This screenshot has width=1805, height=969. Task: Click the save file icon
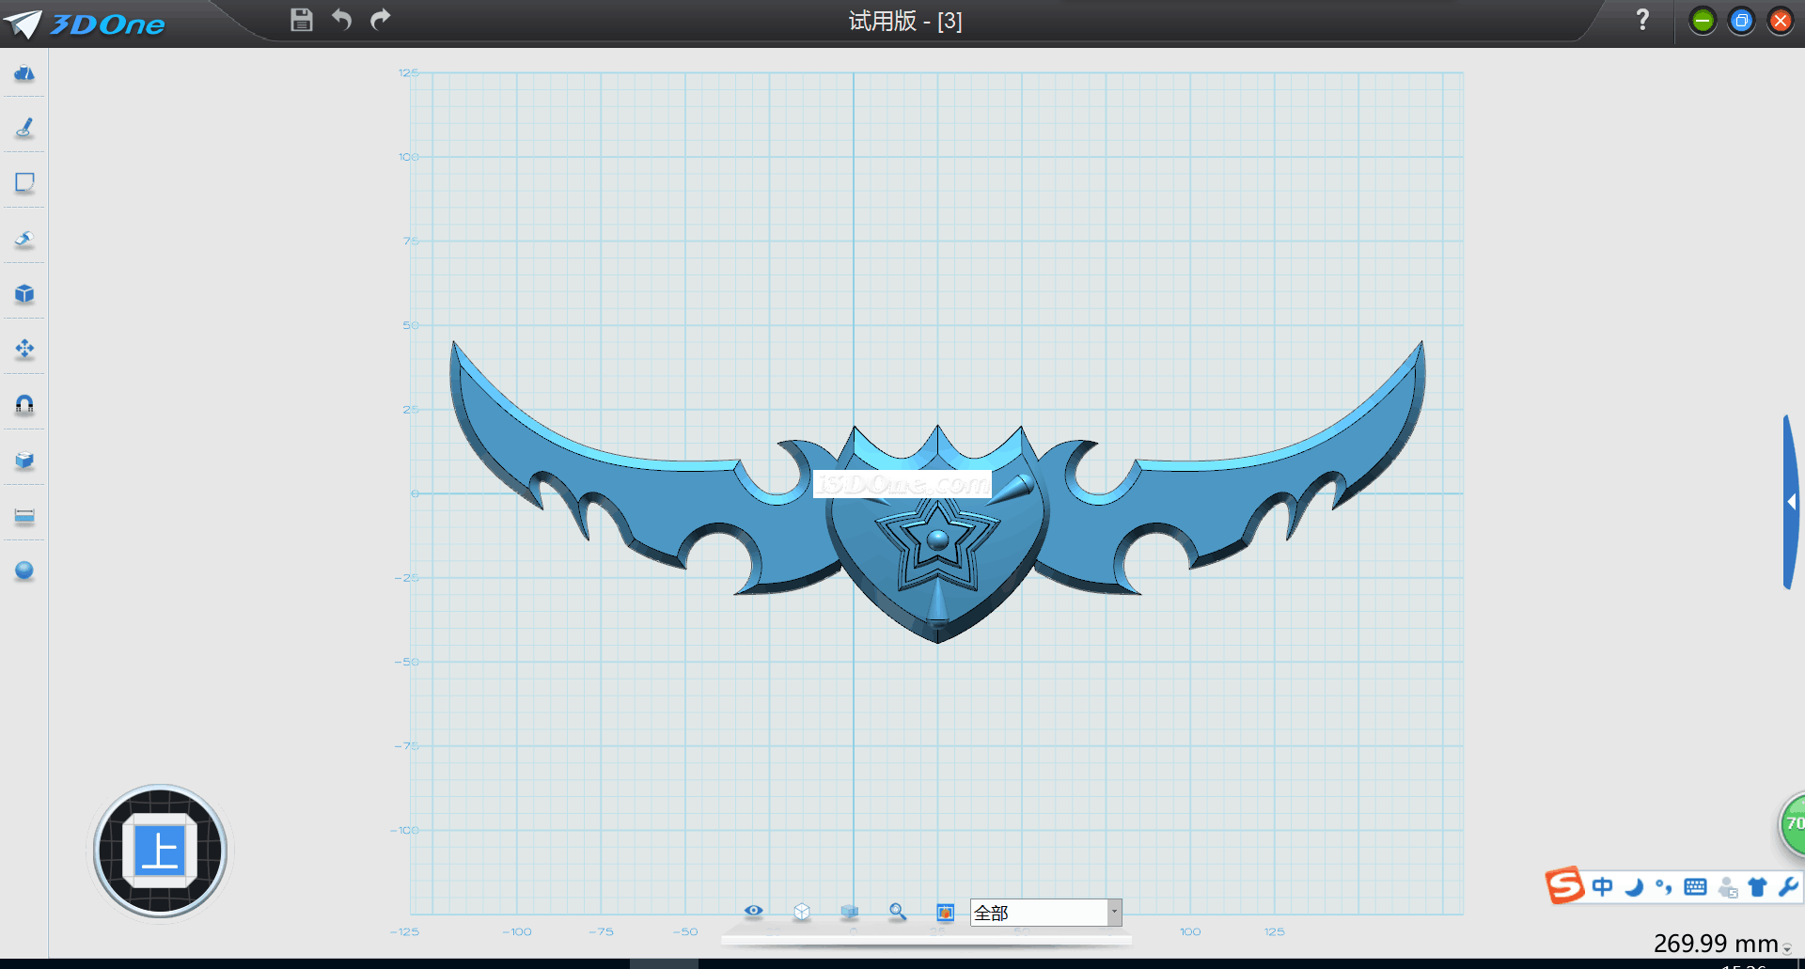(x=301, y=20)
